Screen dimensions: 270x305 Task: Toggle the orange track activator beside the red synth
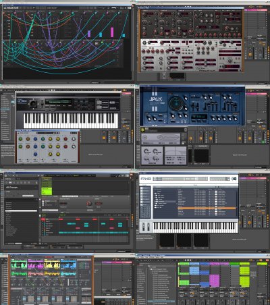250,55
